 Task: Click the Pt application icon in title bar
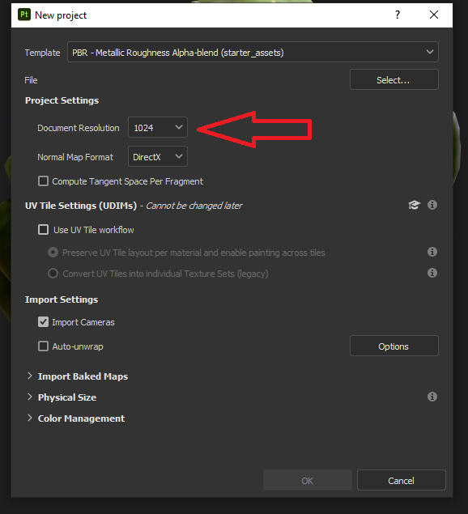pyautogui.click(x=24, y=15)
